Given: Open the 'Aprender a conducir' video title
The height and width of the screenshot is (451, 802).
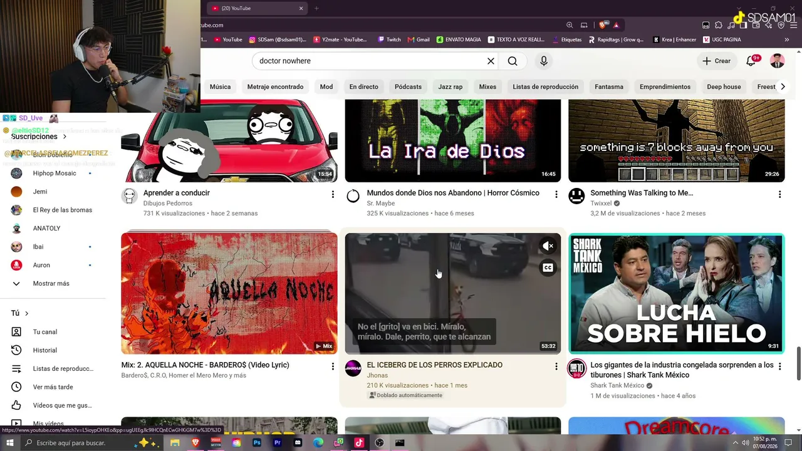Looking at the screenshot, I should tap(177, 193).
